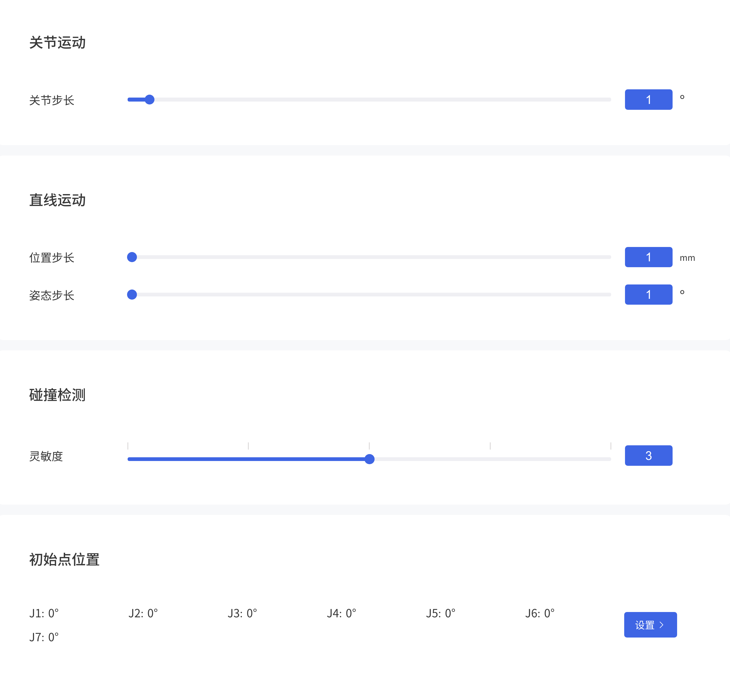Edit the 位置步长 value box showing 1 mm

click(648, 257)
